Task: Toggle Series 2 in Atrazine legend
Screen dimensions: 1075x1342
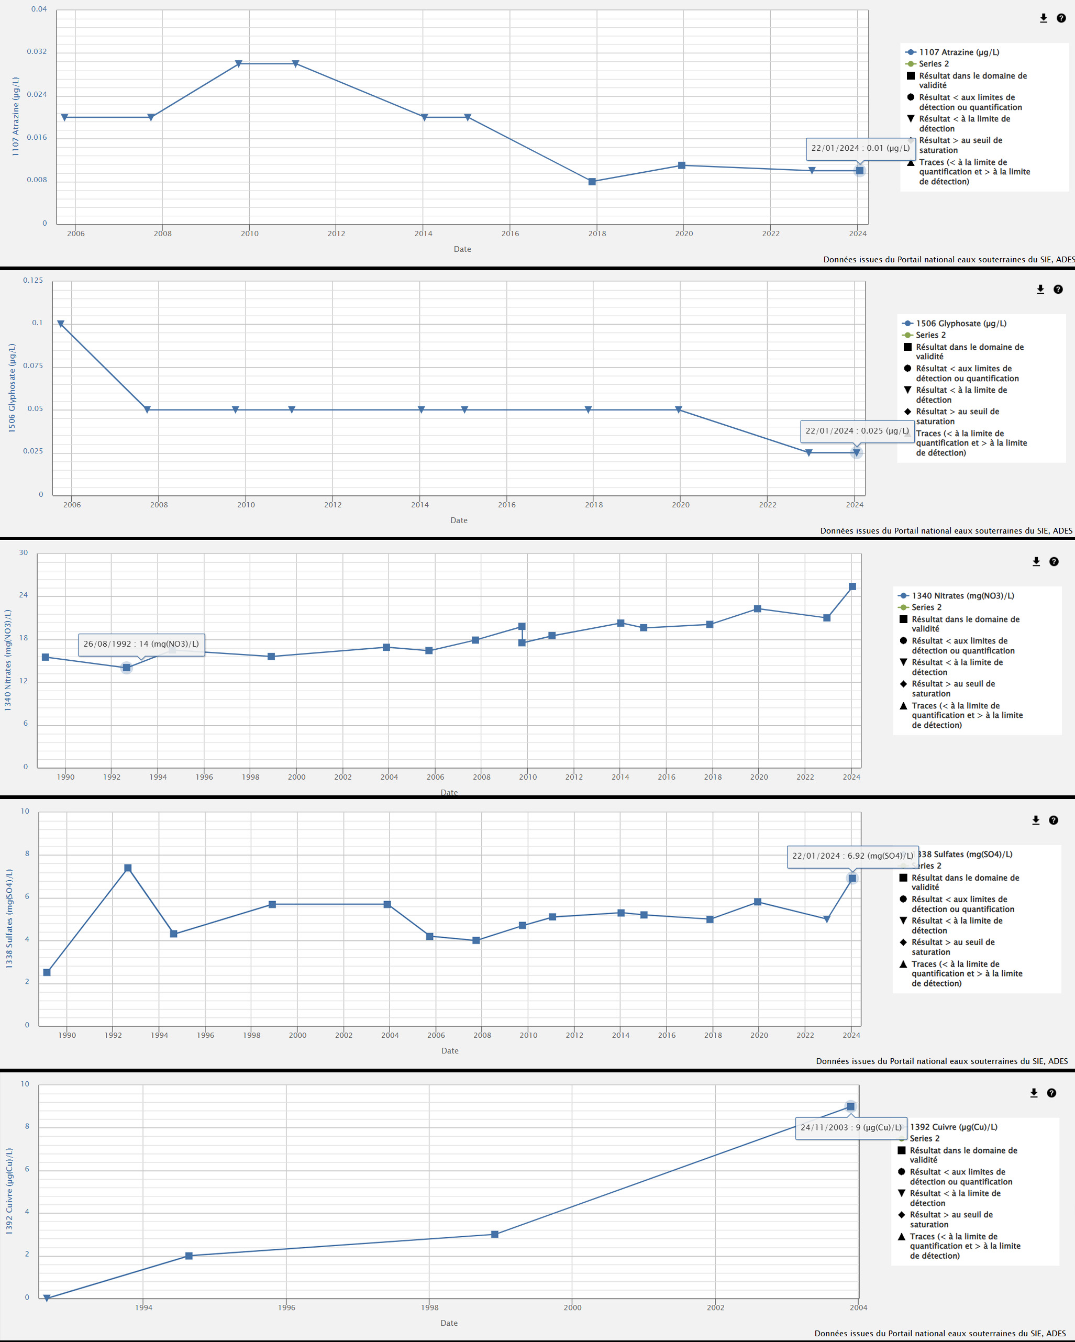Action: click(934, 63)
